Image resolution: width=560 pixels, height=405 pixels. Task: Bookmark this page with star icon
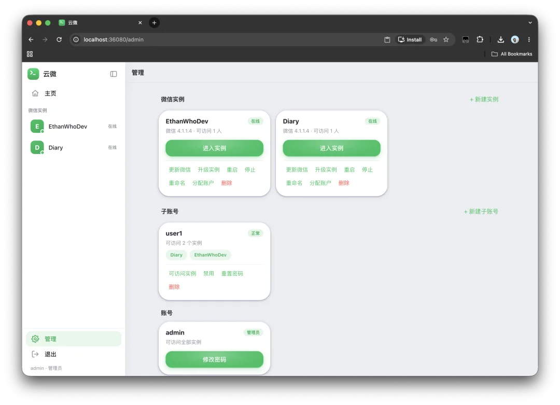tap(446, 39)
